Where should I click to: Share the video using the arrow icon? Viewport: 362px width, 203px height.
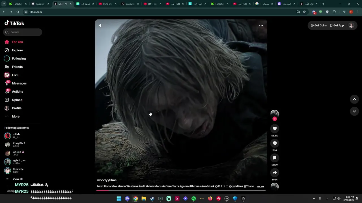click(275, 173)
